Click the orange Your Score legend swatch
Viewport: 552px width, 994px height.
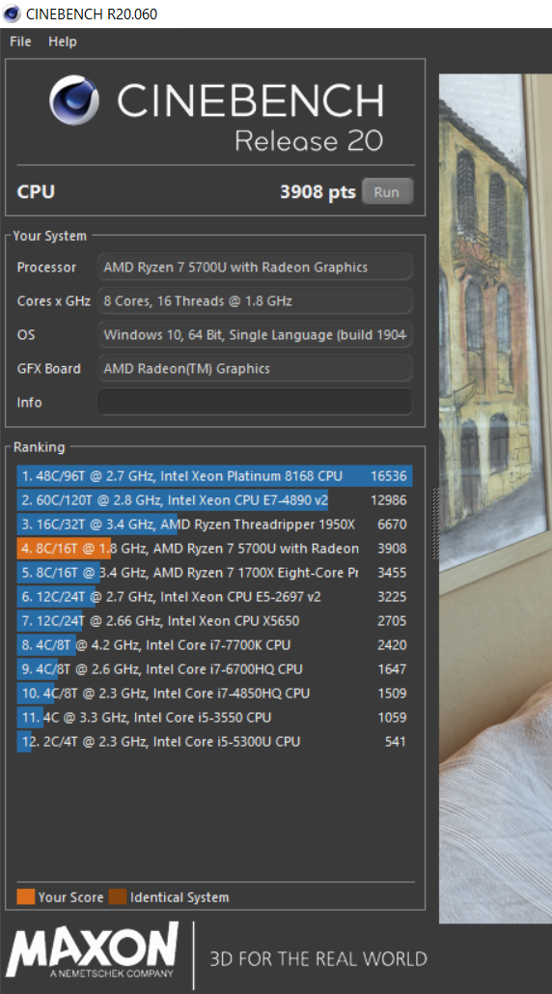tap(25, 897)
